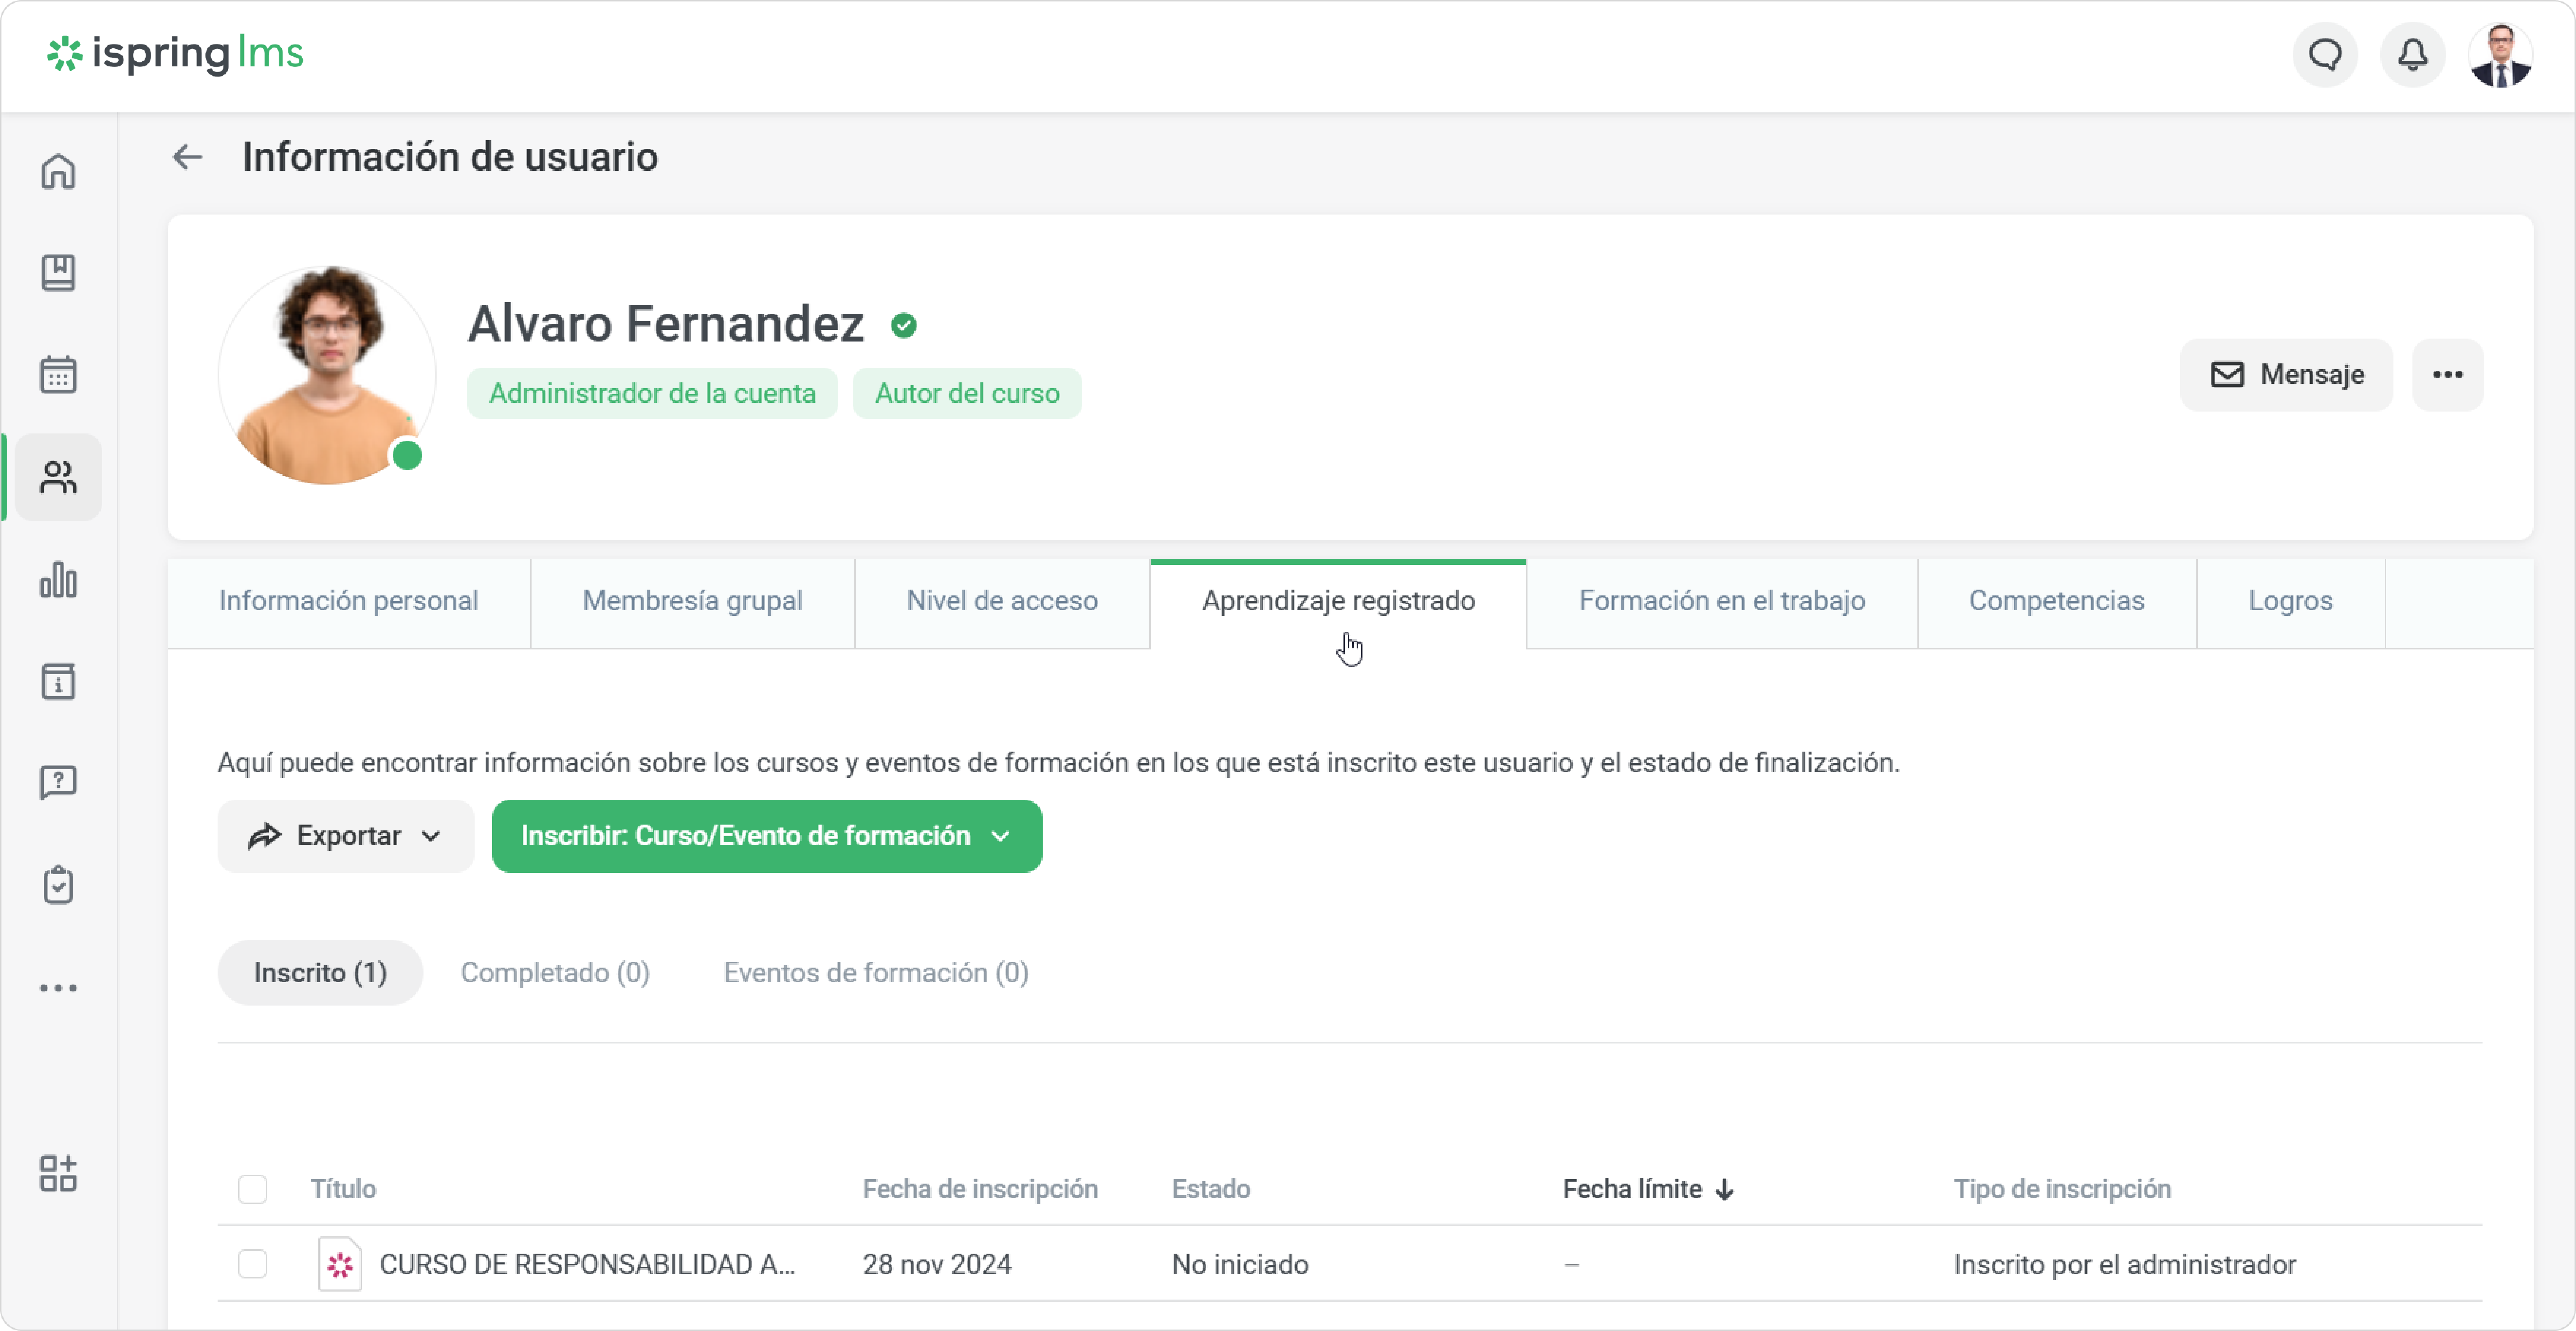This screenshot has width=2576, height=1331.
Task: Expand the Exportar dropdown
Action: pyautogui.click(x=345, y=836)
